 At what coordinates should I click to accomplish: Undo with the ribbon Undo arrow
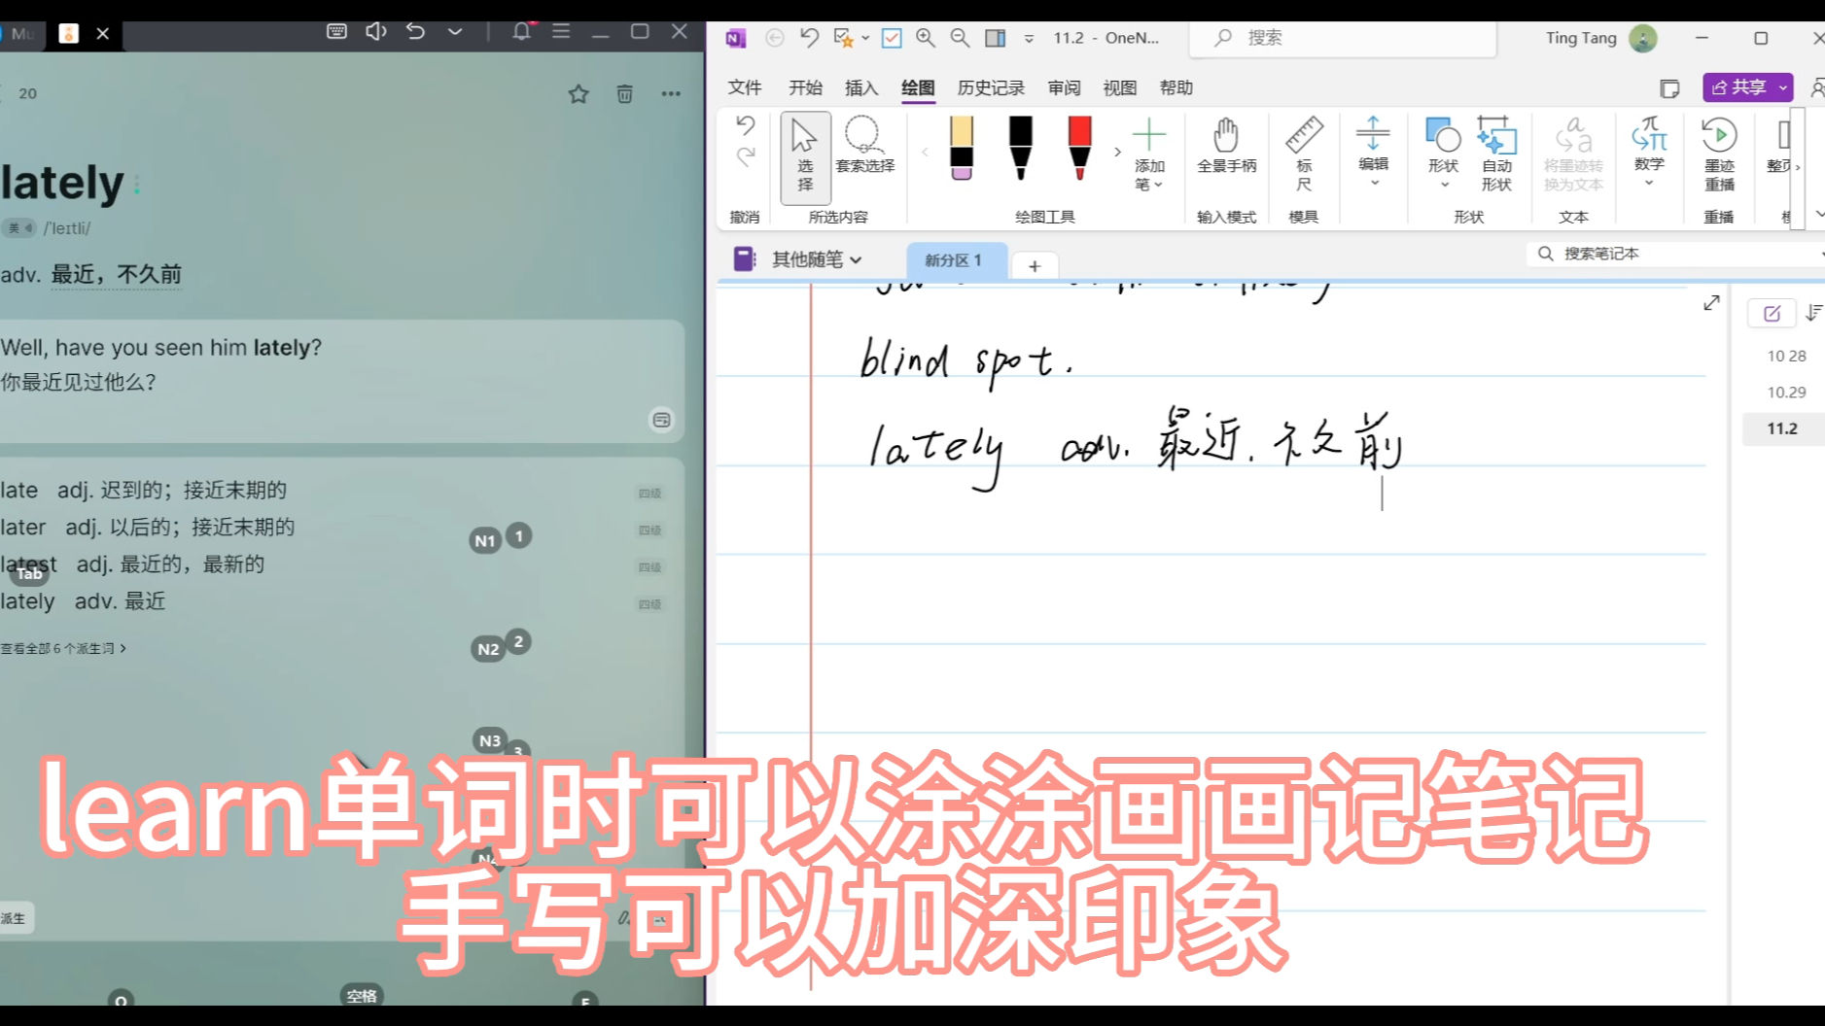point(746,125)
